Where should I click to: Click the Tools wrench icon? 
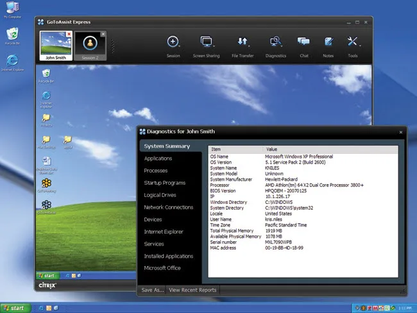tap(352, 41)
